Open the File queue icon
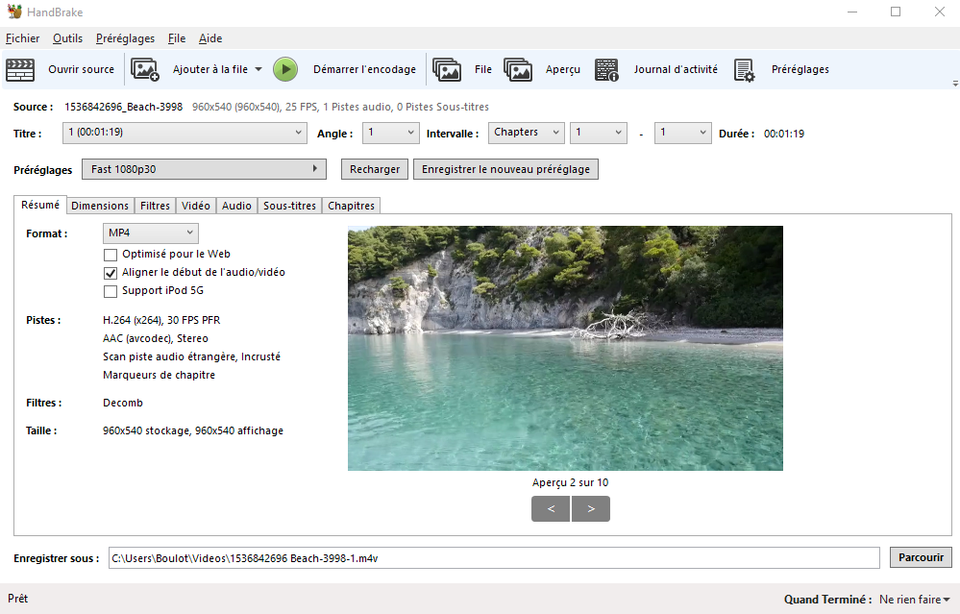 (x=447, y=69)
